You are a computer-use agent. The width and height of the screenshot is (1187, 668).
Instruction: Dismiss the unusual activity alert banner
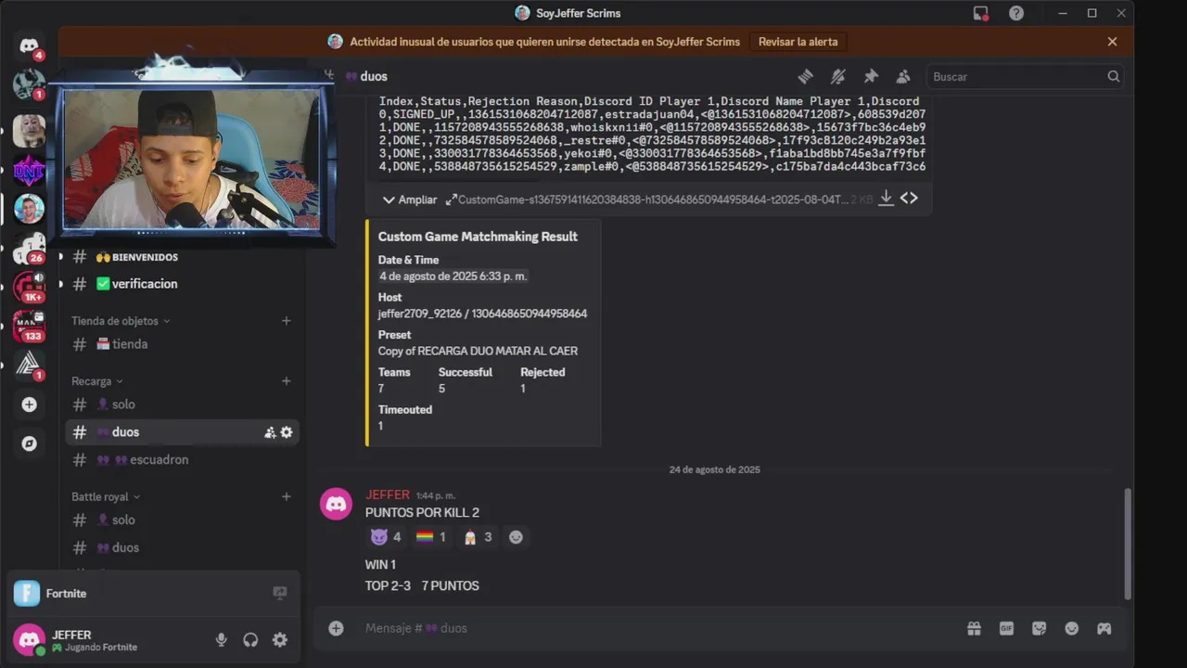click(1112, 42)
